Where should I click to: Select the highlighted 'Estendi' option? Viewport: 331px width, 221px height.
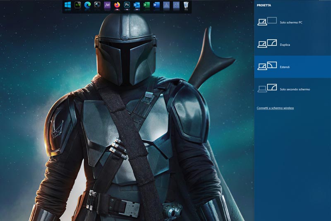click(293, 67)
